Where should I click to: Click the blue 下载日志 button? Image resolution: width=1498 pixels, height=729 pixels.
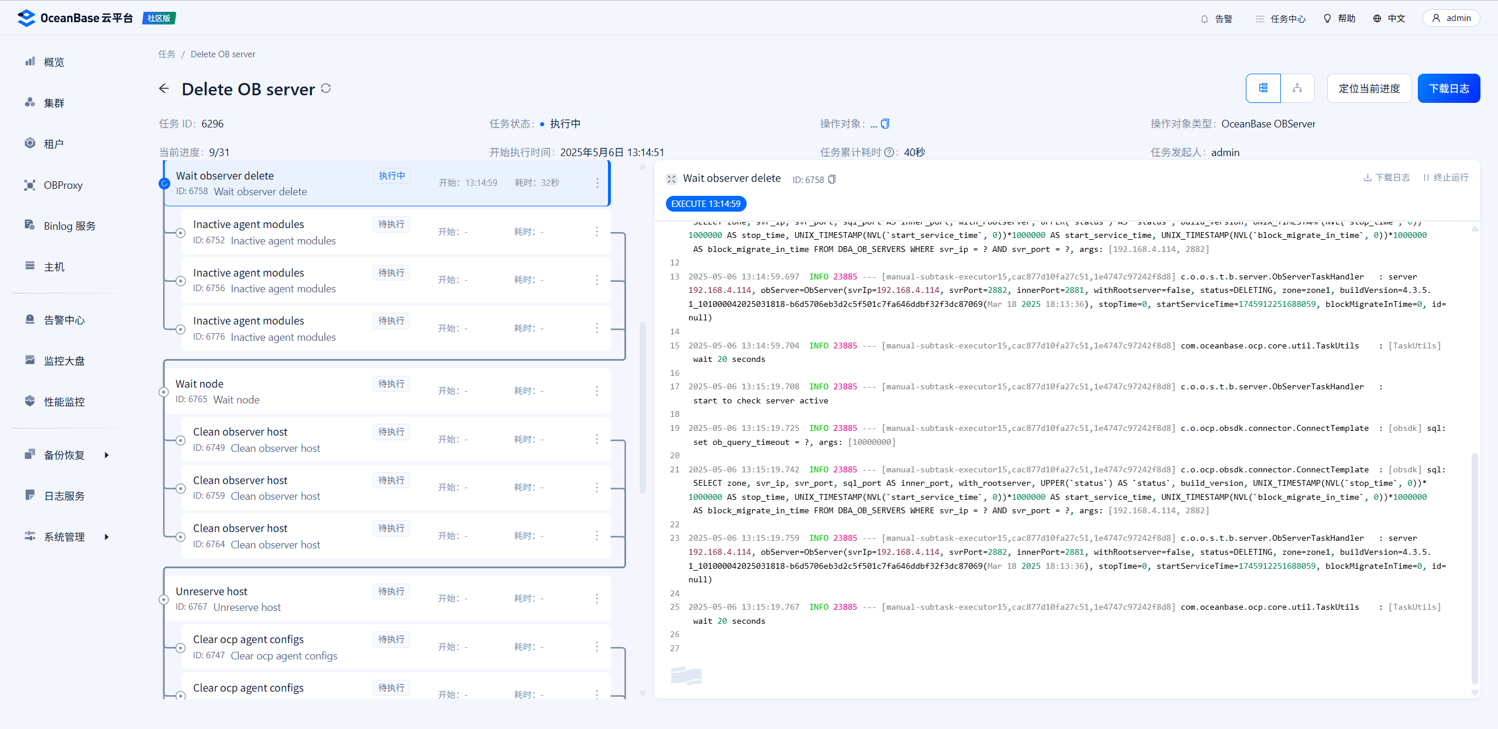pos(1448,88)
